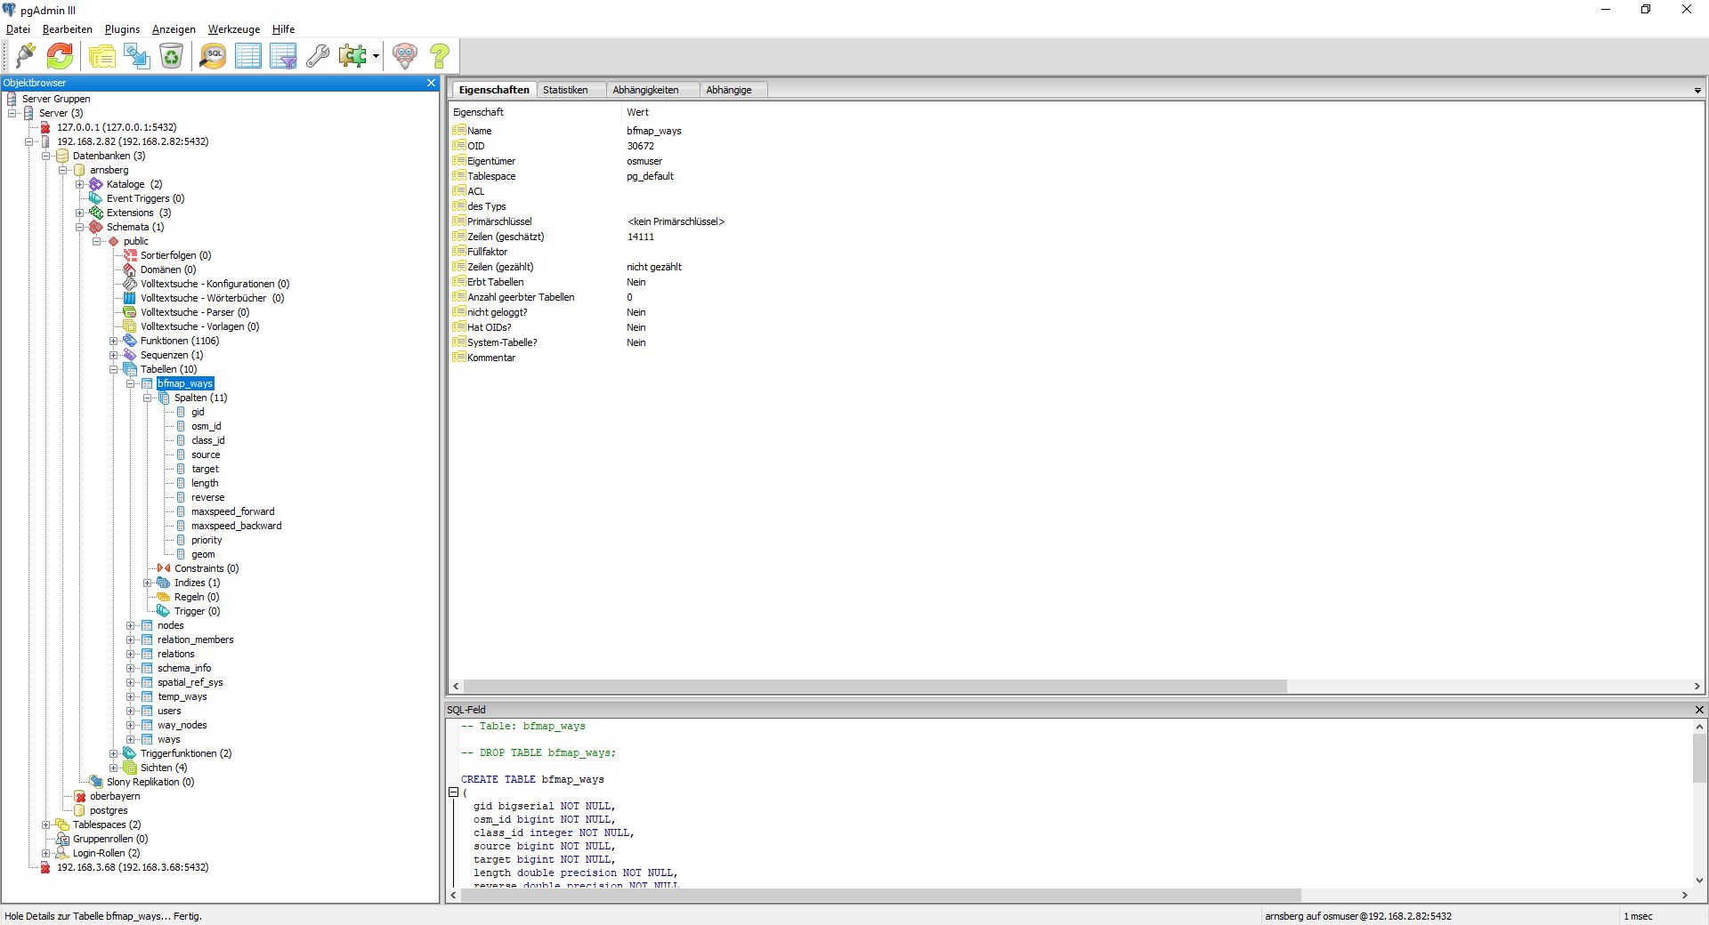Select disconnected server 127.0.0.1 icon

click(45, 127)
